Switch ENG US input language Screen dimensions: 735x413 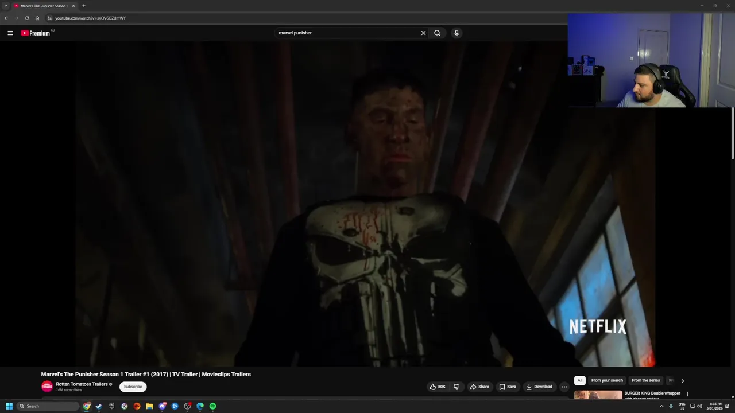[x=682, y=406]
